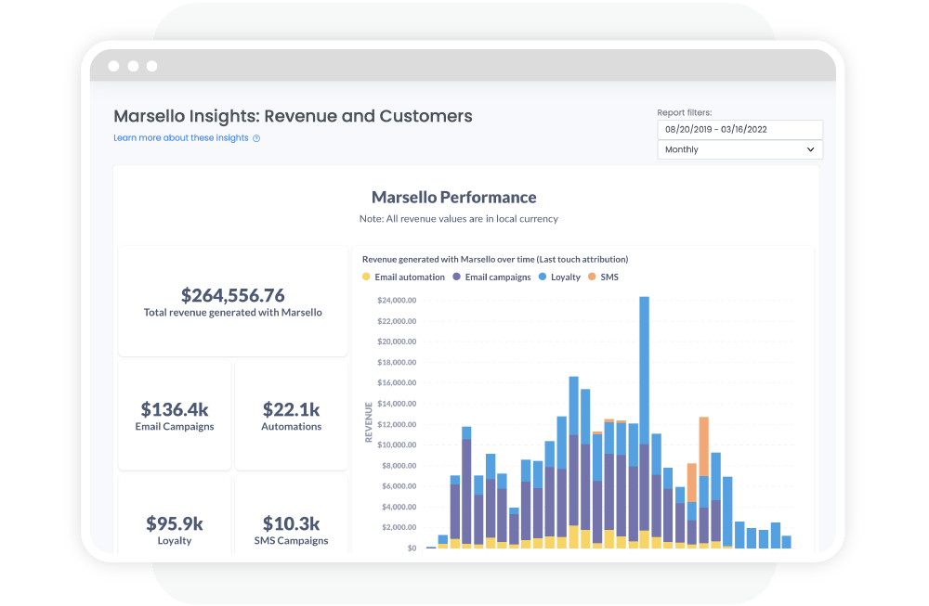Click the Monthly dropdown chevron arrow
The width and height of the screenshot is (929, 606).
(810, 149)
